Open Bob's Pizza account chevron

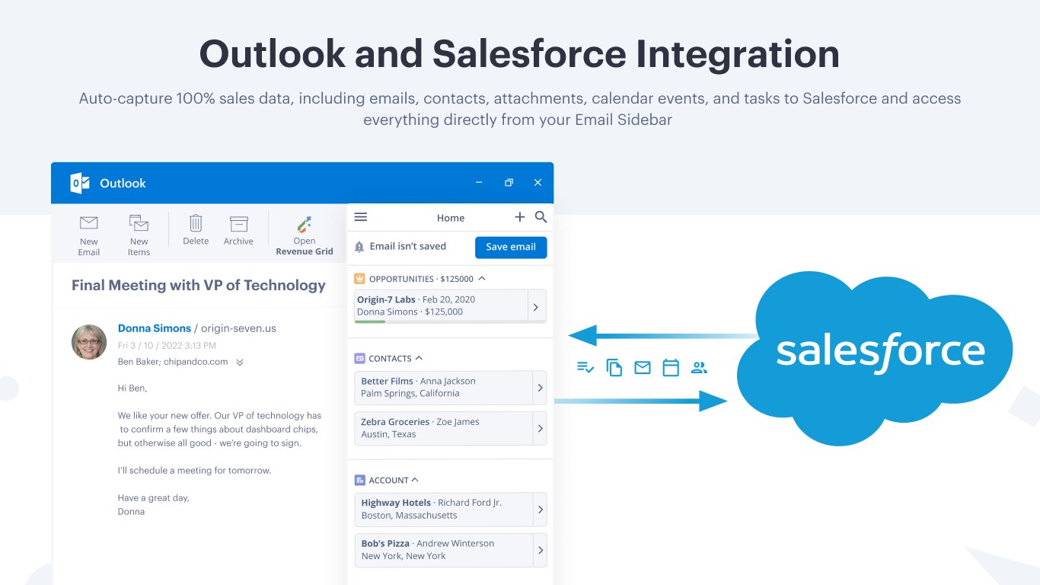pyautogui.click(x=540, y=550)
